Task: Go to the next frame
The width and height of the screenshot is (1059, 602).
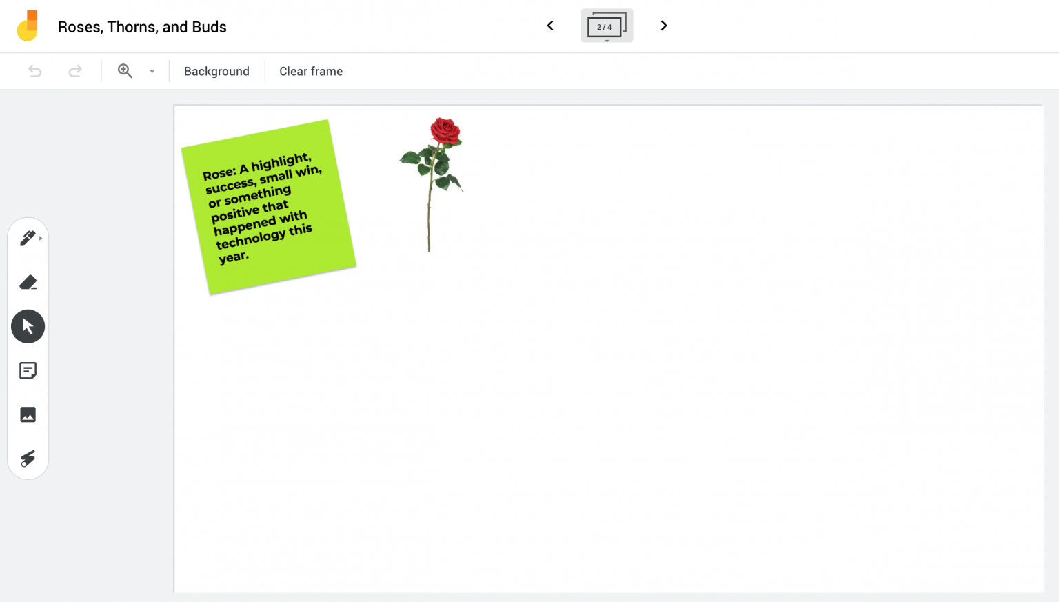Action: point(663,26)
